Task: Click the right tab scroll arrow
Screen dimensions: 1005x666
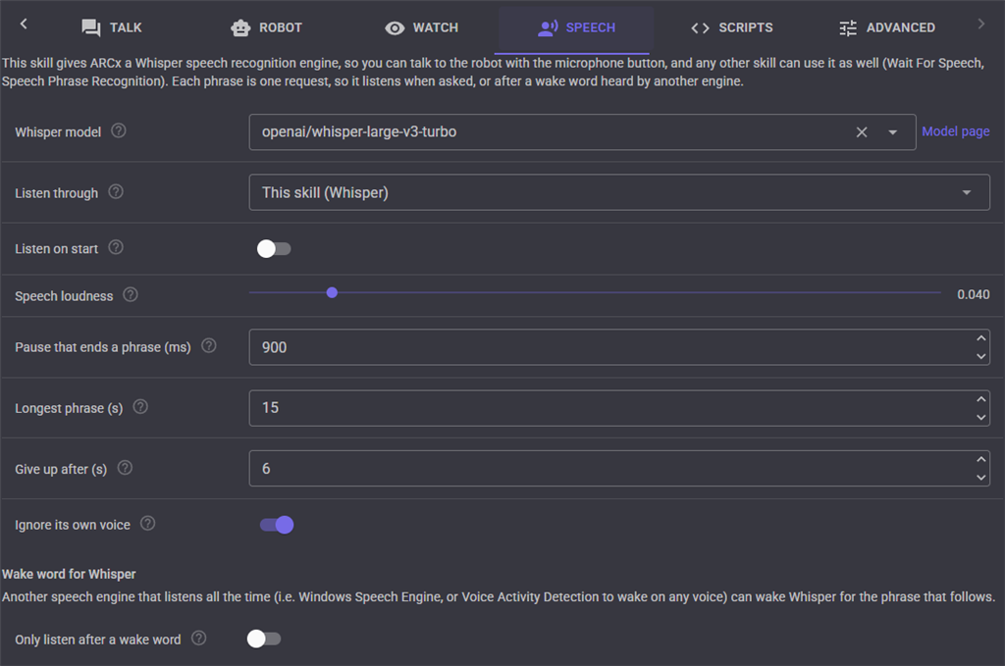Action: point(980,24)
